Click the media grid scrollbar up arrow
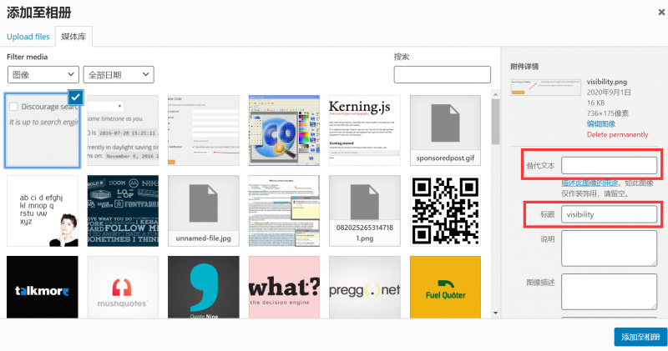 click(495, 94)
